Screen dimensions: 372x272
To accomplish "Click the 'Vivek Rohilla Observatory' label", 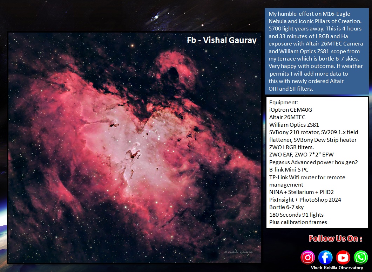I will pos(337,268).
